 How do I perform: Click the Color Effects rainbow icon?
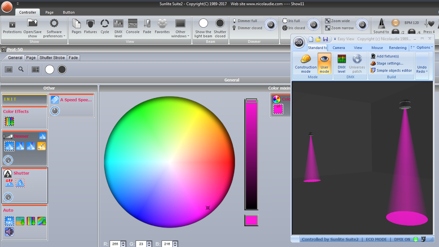point(9,121)
